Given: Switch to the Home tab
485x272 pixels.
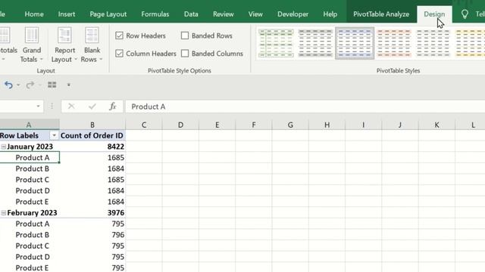Looking at the screenshot, I should [x=34, y=14].
